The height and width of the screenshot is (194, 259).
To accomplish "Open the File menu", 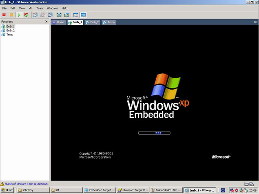I will 4,8.
